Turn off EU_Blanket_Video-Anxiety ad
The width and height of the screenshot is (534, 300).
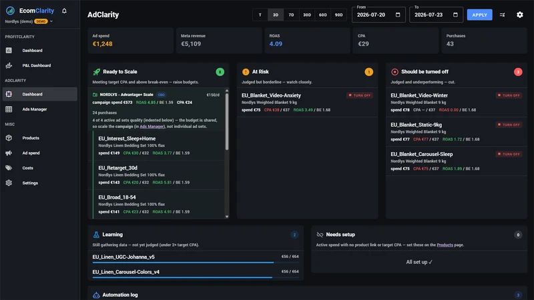point(360,95)
